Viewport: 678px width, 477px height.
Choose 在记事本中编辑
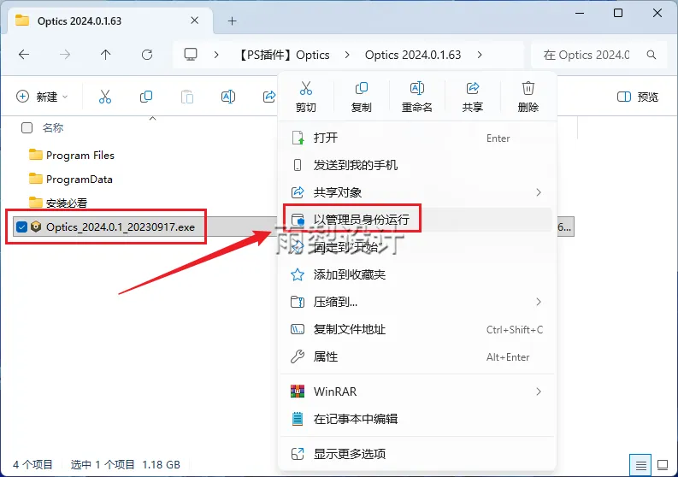coord(417,419)
